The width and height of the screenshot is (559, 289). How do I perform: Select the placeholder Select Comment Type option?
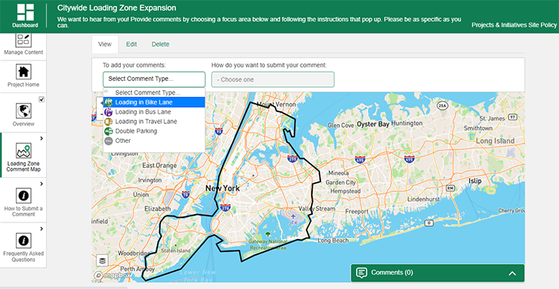tap(154, 93)
